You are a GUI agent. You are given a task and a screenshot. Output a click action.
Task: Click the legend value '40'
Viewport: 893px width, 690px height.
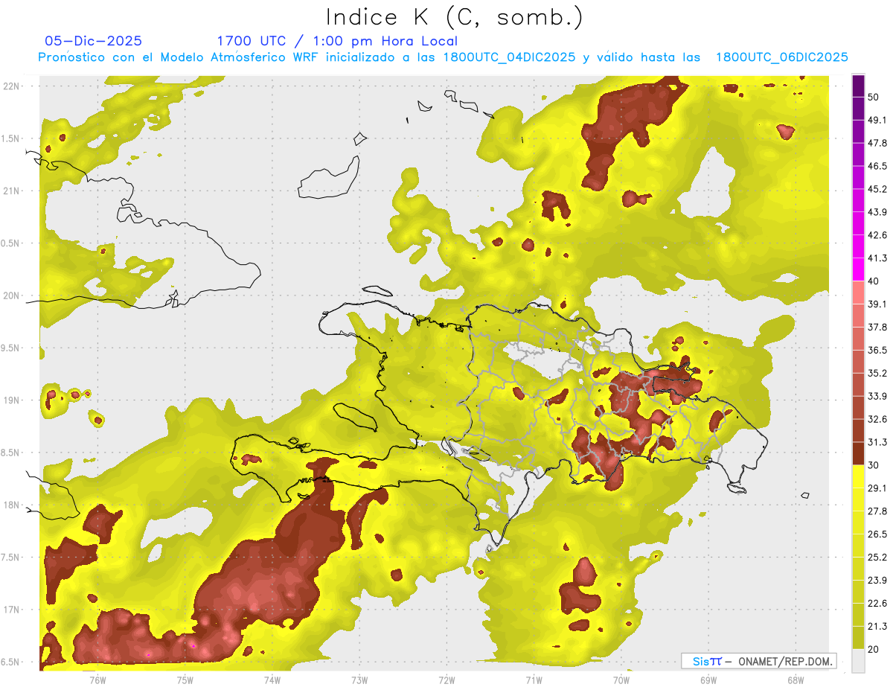coord(874,281)
